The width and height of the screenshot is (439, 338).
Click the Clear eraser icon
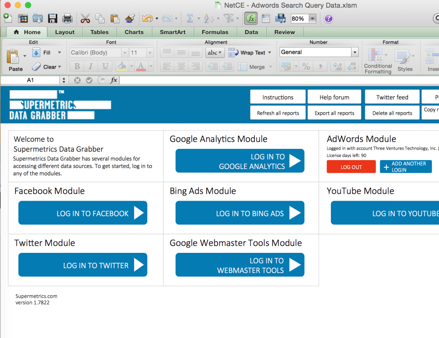pyautogui.click(x=36, y=67)
